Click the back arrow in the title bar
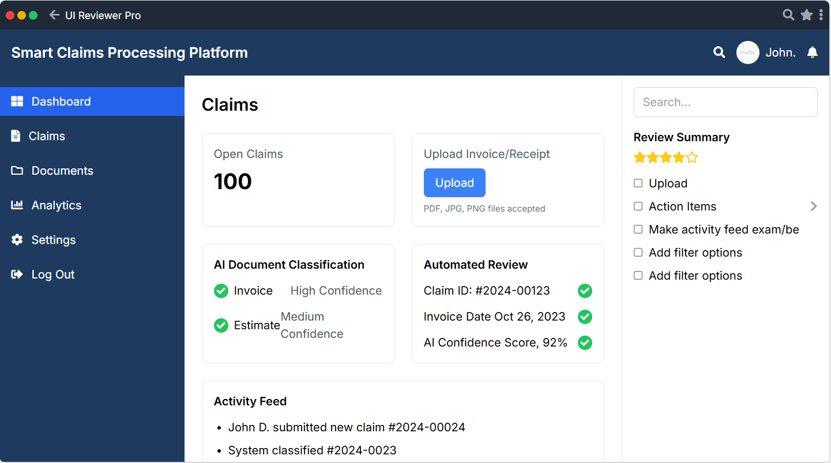This screenshot has width=831, height=463. pos(54,15)
